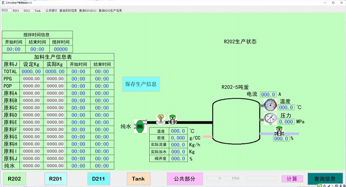The width and height of the screenshot is (346, 187).
Task: Click the light blue R201 button
Action: [55, 179]
